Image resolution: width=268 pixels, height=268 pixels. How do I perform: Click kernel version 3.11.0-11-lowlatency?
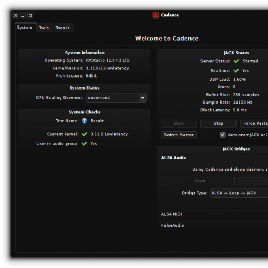click(107, 68)
